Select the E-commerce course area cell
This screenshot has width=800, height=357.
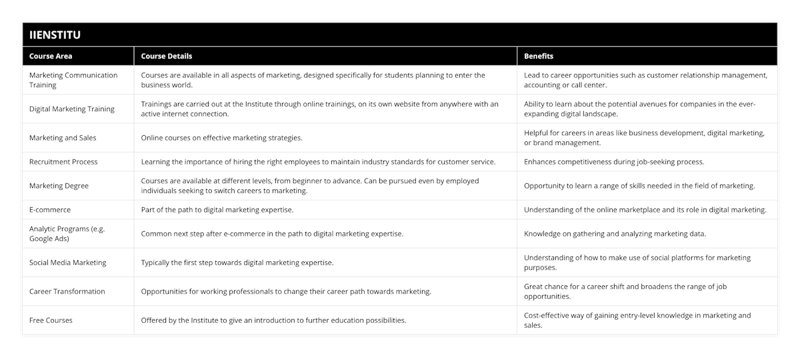click(50, 210)
